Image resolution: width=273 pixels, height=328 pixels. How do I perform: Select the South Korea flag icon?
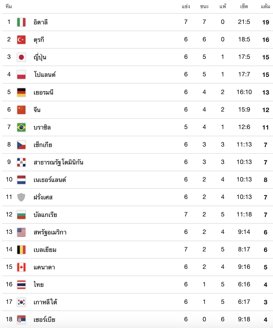coord(21,302)
